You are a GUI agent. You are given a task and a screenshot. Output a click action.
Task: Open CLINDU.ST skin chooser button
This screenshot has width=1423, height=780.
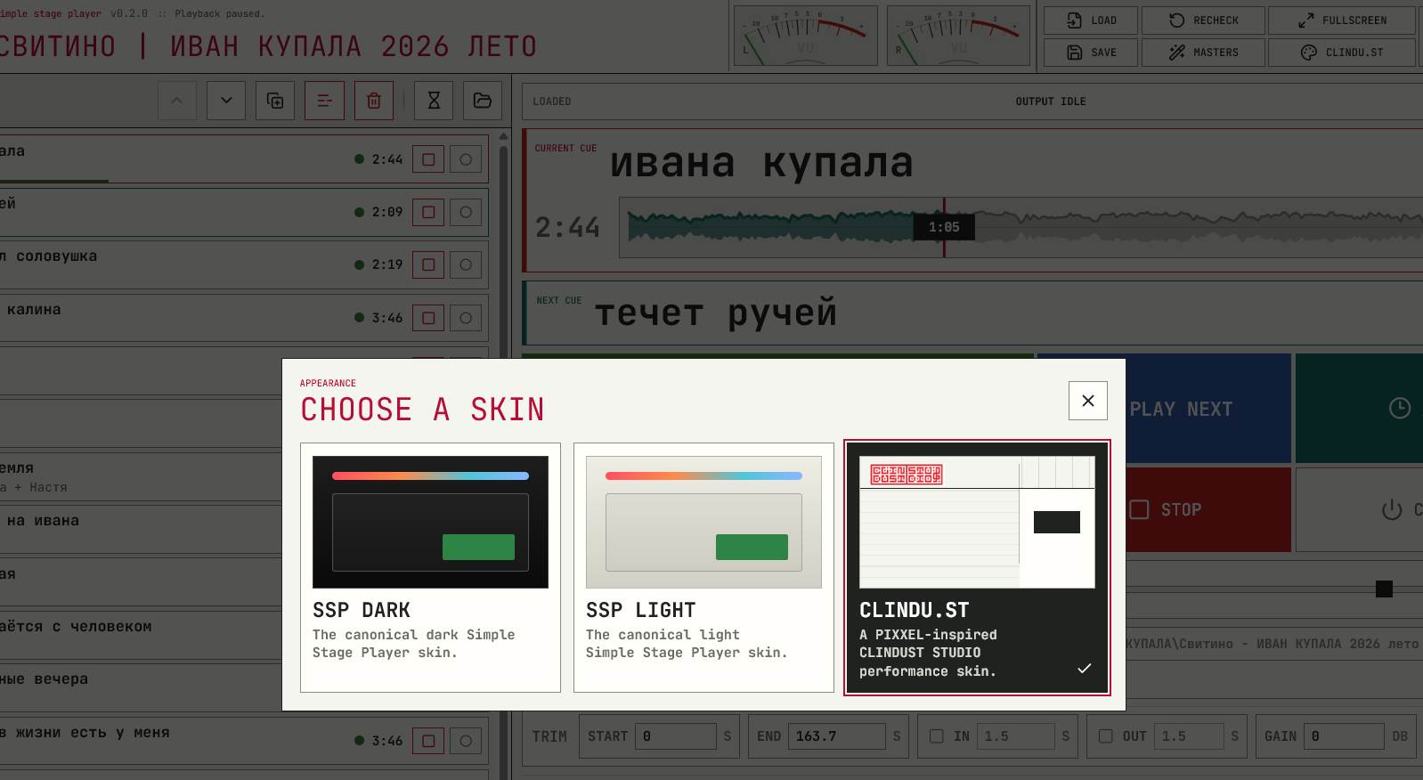[x=1342, y=53]
